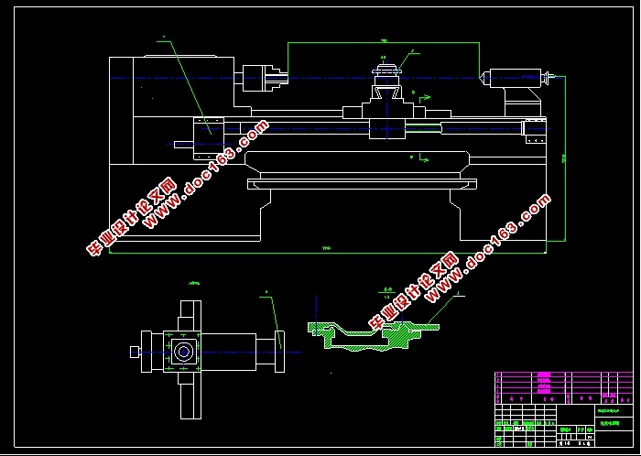The height and width of the screenshot is (456, 641).
Task: Select the vertical slide at top of lower-left view
Action: (x=190, y=316)
